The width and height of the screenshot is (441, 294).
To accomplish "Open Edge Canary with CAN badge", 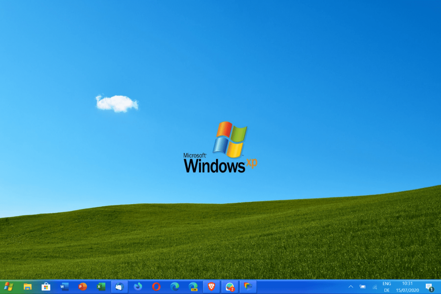I will pyautogui.click(x=193, y=287).
